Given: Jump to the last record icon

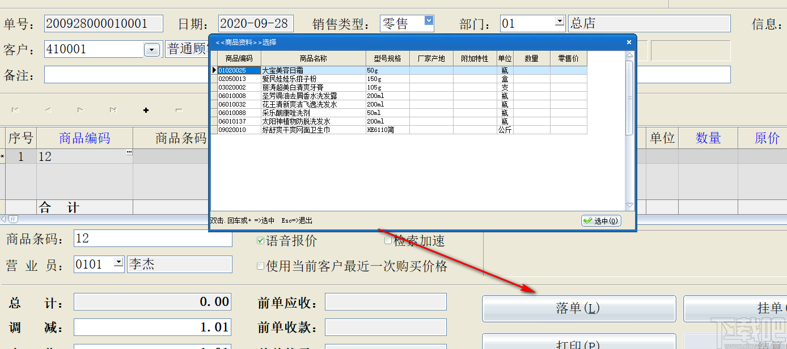Looking at the screenshot, I should (x=113, y=110).
